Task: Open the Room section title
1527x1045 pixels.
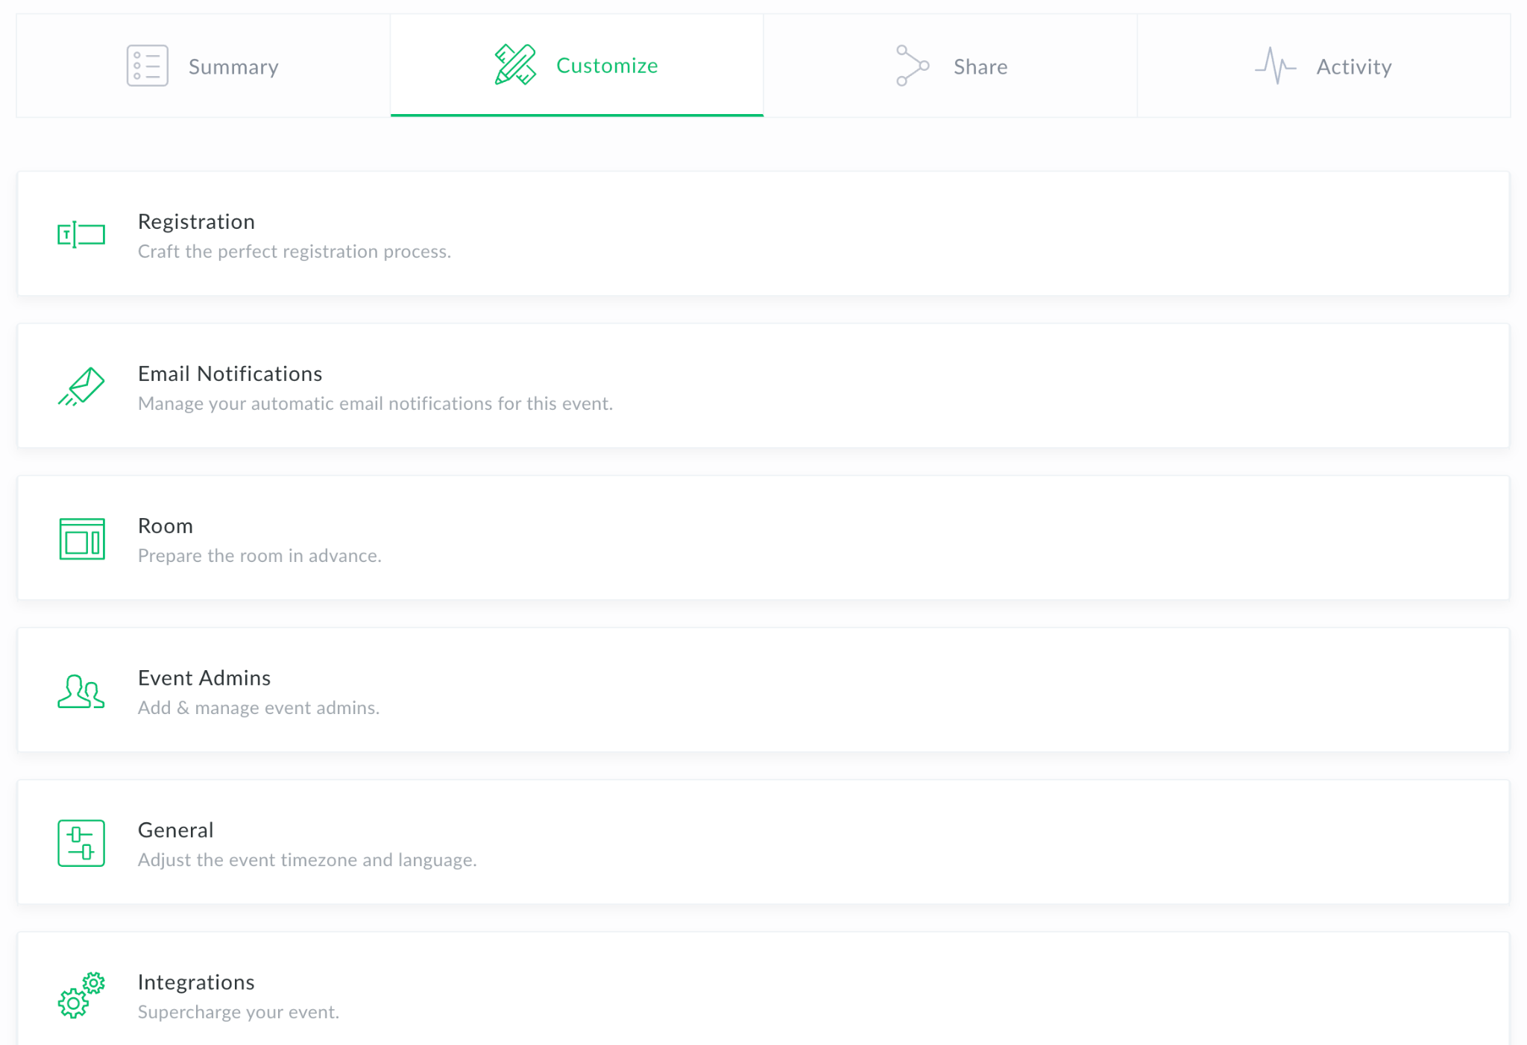Action: coord(166,525)
